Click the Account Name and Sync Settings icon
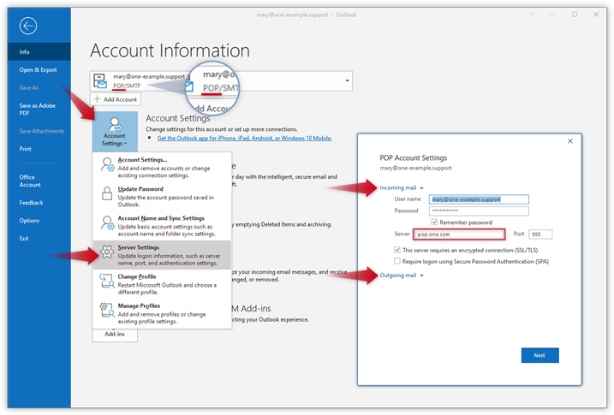The image size is (614, 415). tap(107, 223)
